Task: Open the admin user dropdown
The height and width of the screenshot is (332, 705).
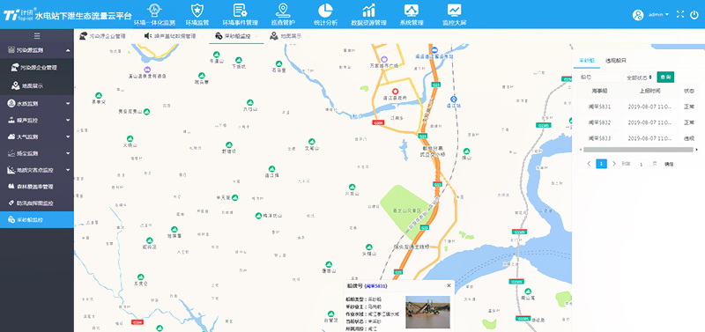Action: point(658,14)
